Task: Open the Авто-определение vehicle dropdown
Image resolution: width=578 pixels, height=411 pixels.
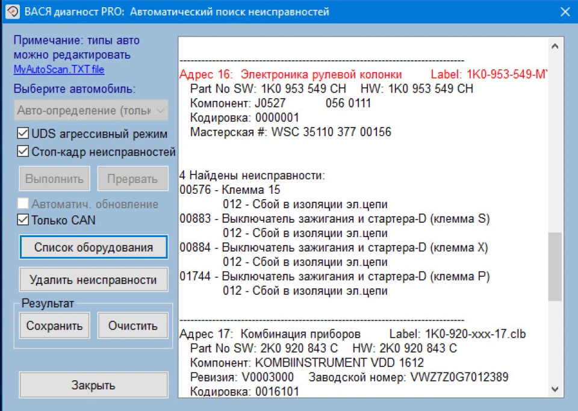Action: click(x=91, y=110)
